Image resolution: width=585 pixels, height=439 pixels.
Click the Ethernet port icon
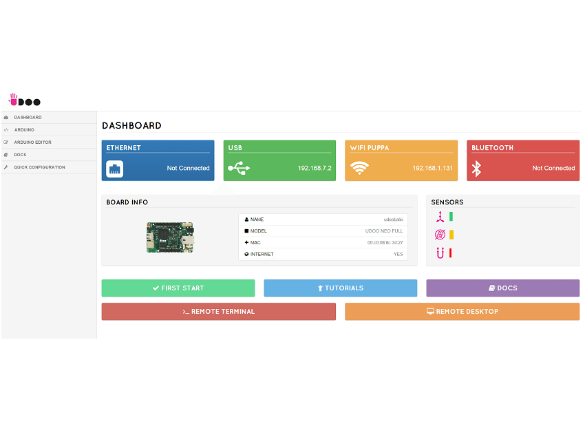(x=114, y=169)
